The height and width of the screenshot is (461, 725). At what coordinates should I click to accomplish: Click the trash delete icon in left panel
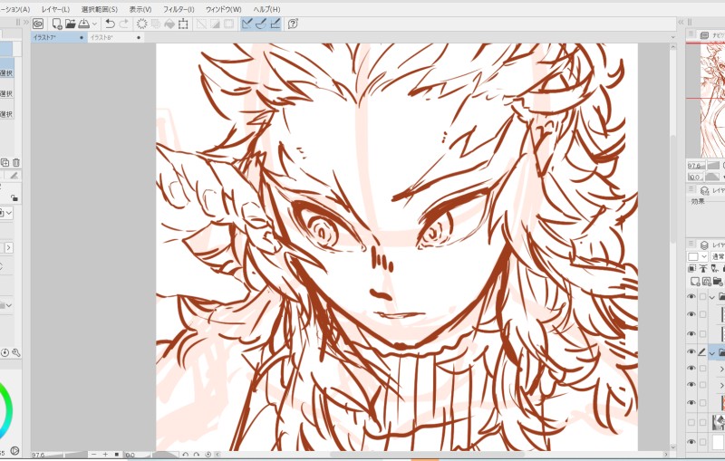[x=16, y=162]
